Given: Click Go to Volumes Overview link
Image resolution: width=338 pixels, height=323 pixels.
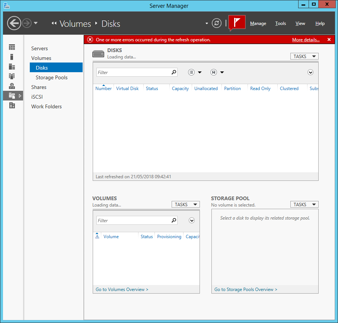Looking at the screenshot, I should (x=122, y=290).
